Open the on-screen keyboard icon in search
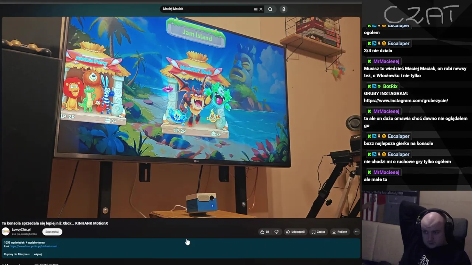 (x=256, y=9)
